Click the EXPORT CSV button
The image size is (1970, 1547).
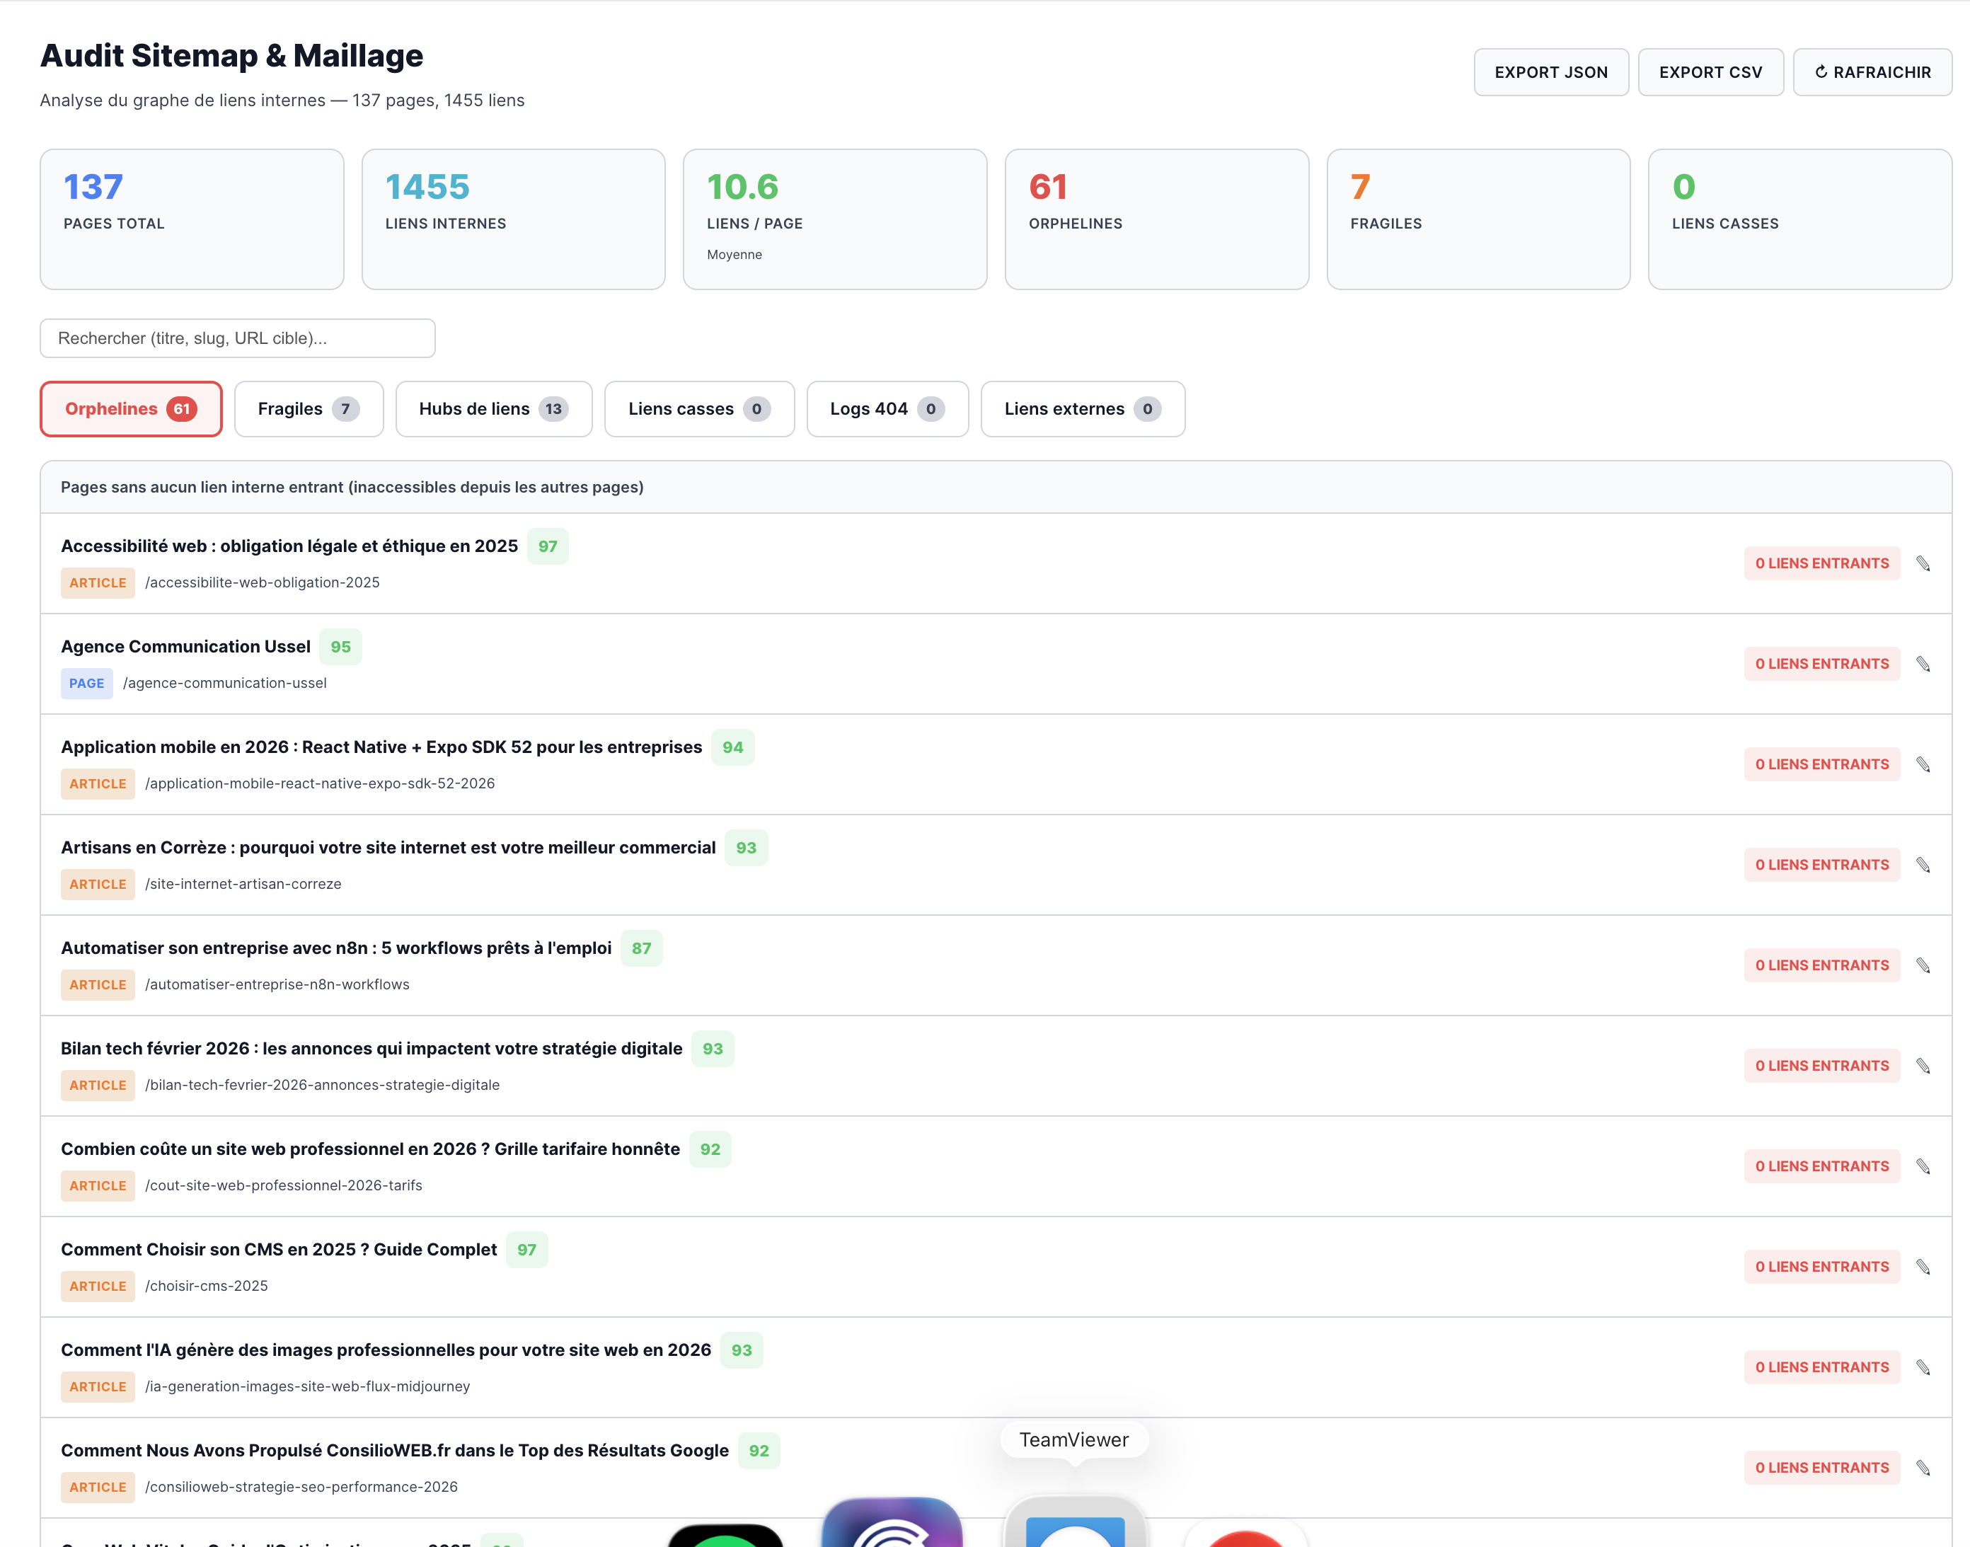tap(1710, 71)
